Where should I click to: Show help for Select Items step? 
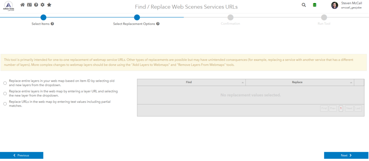pos(52,24)
